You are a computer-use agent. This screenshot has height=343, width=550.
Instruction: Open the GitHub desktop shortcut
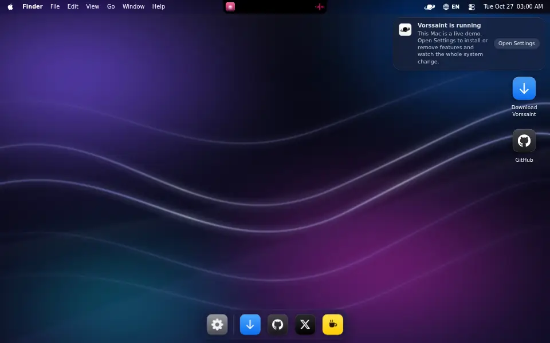[524, 146]
